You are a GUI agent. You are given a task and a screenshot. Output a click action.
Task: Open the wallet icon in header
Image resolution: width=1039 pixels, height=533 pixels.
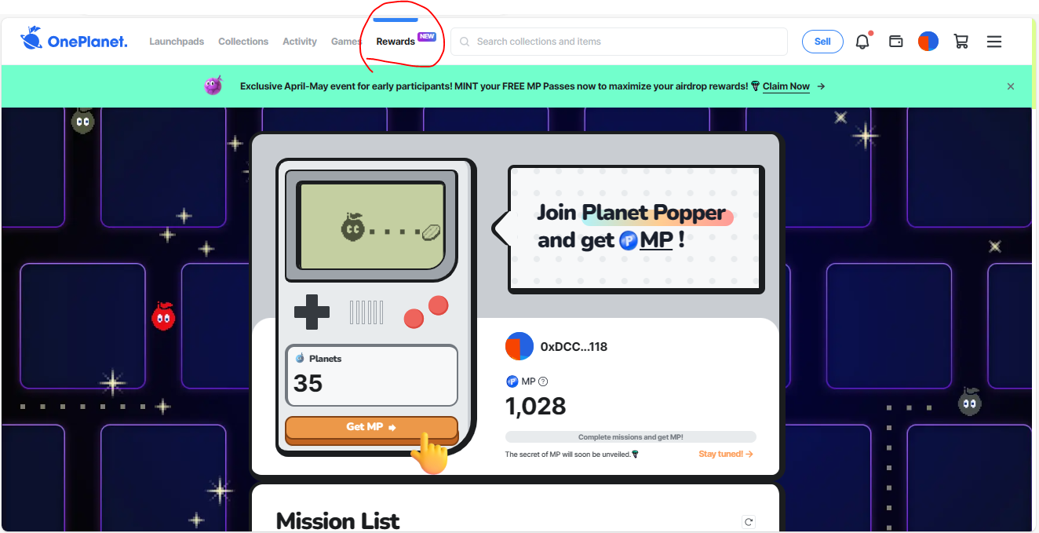895,42
